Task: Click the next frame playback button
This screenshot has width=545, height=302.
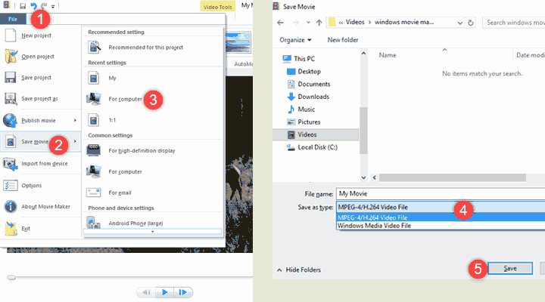Action: click(x=183, y=292)
